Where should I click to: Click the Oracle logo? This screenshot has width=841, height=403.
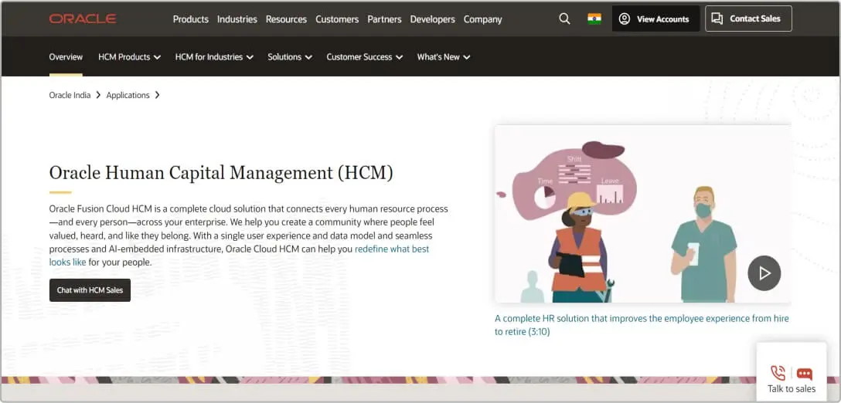[83, 19]
